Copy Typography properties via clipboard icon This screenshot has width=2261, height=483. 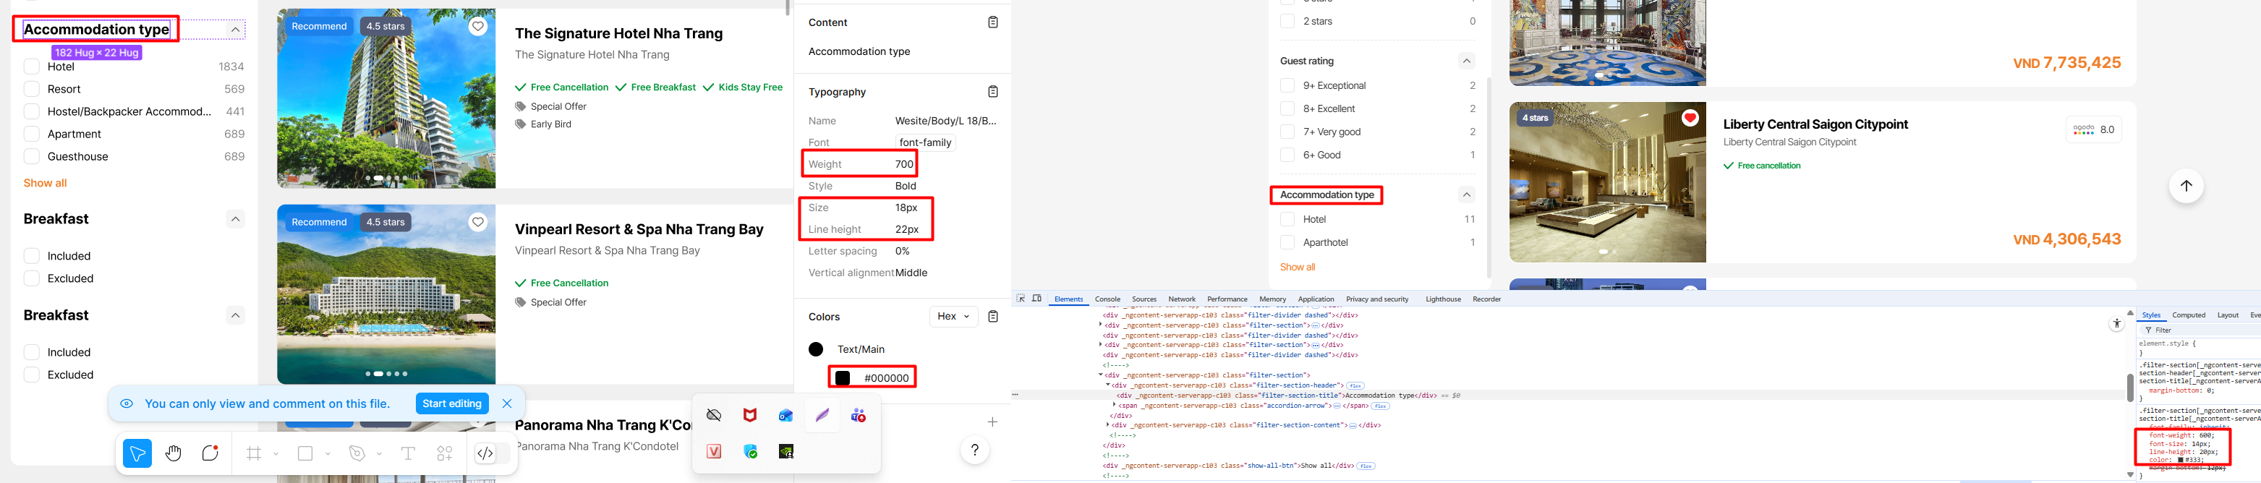992,91
